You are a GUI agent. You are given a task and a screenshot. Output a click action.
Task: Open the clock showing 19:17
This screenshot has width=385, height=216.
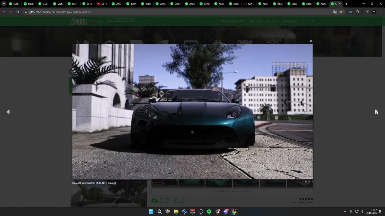pos(371,211)
